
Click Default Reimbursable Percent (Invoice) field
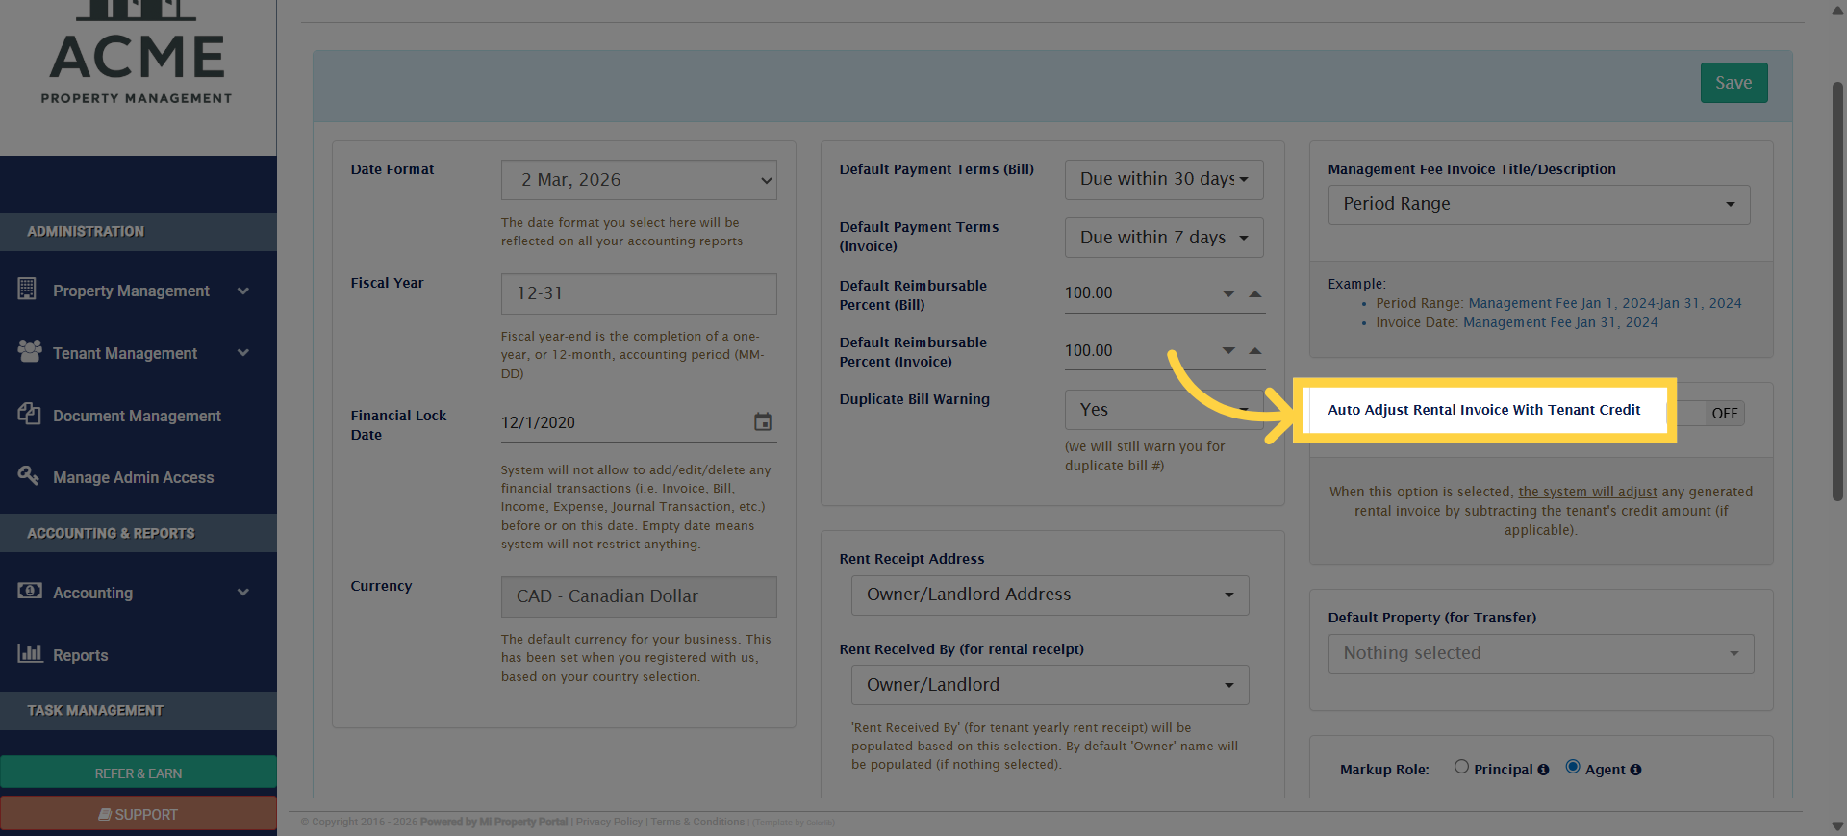(1164, 350)
